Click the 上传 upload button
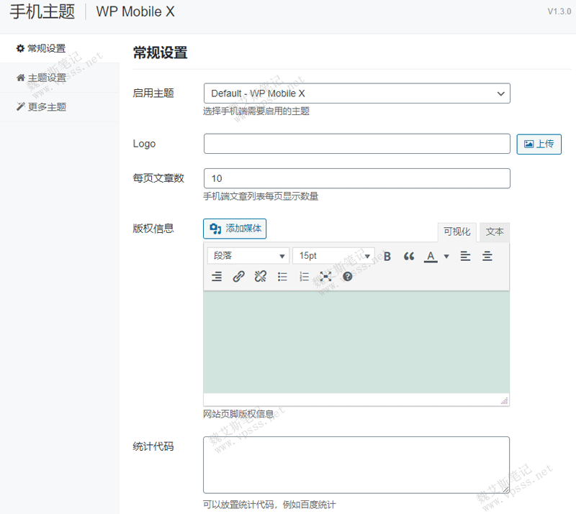The image size is (576, 514). 539,144
